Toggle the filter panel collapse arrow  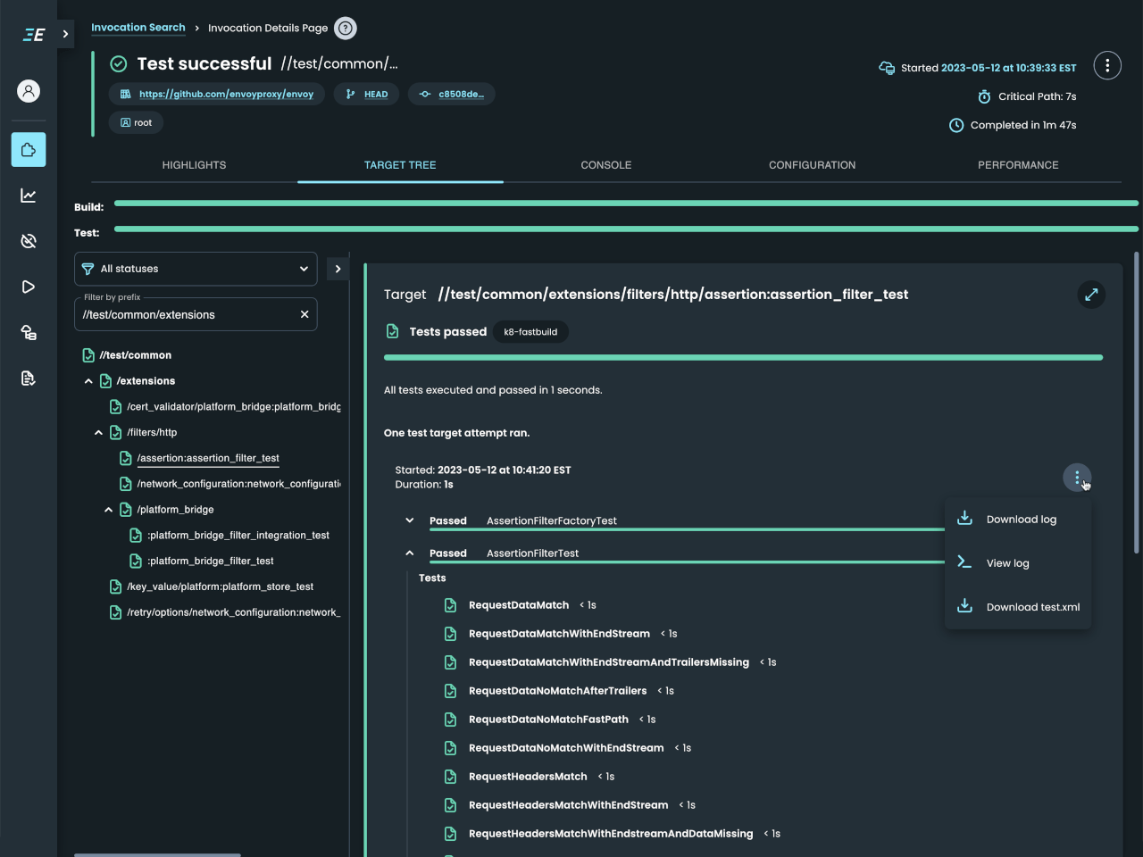pyautogui.click(x=338, y=267)
